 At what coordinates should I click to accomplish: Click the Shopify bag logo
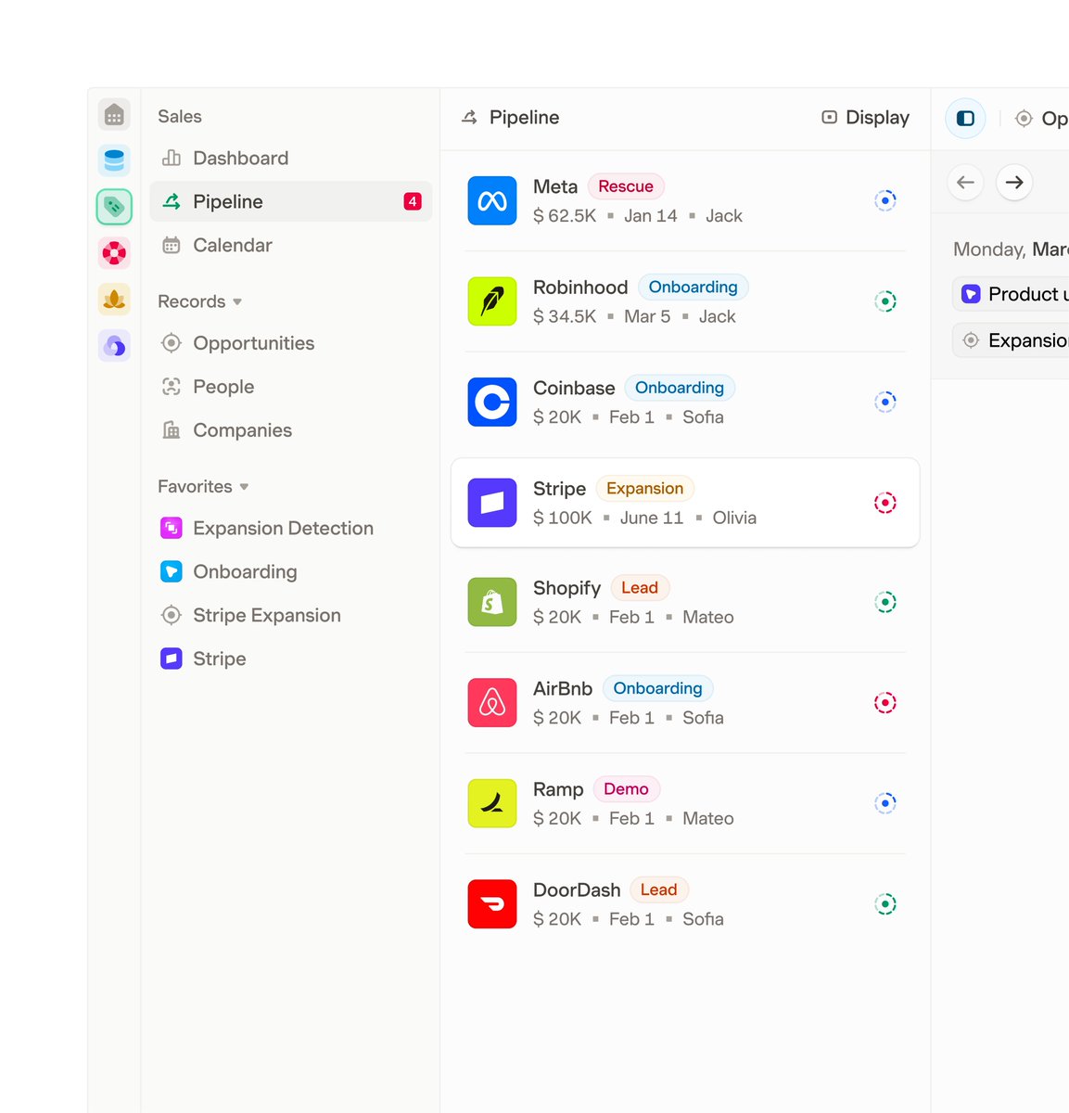(492, 602)
